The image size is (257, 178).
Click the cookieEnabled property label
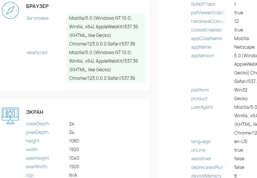point(206,30)
